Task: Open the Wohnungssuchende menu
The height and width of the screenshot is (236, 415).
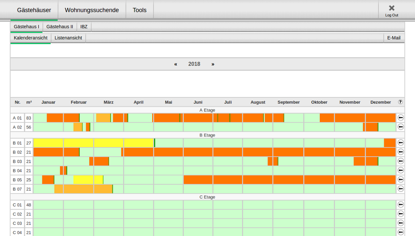Action: [x=92, y=10]
